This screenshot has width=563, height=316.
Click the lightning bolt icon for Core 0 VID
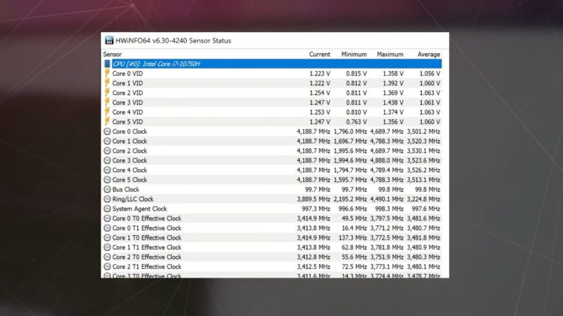[x=107, y=73]
